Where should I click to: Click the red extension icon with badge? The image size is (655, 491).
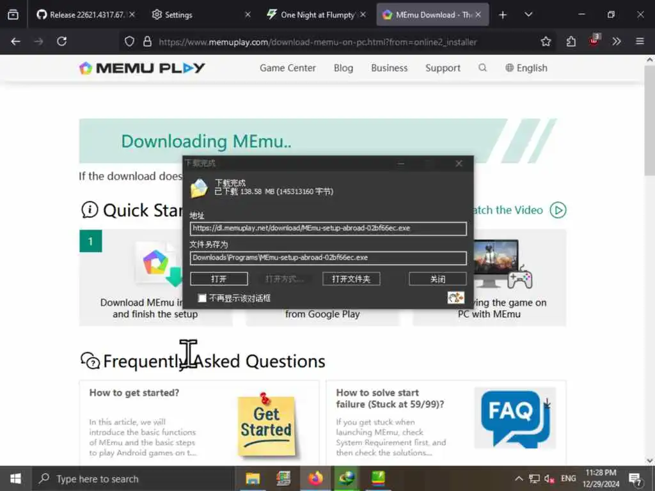coord(594,40)
